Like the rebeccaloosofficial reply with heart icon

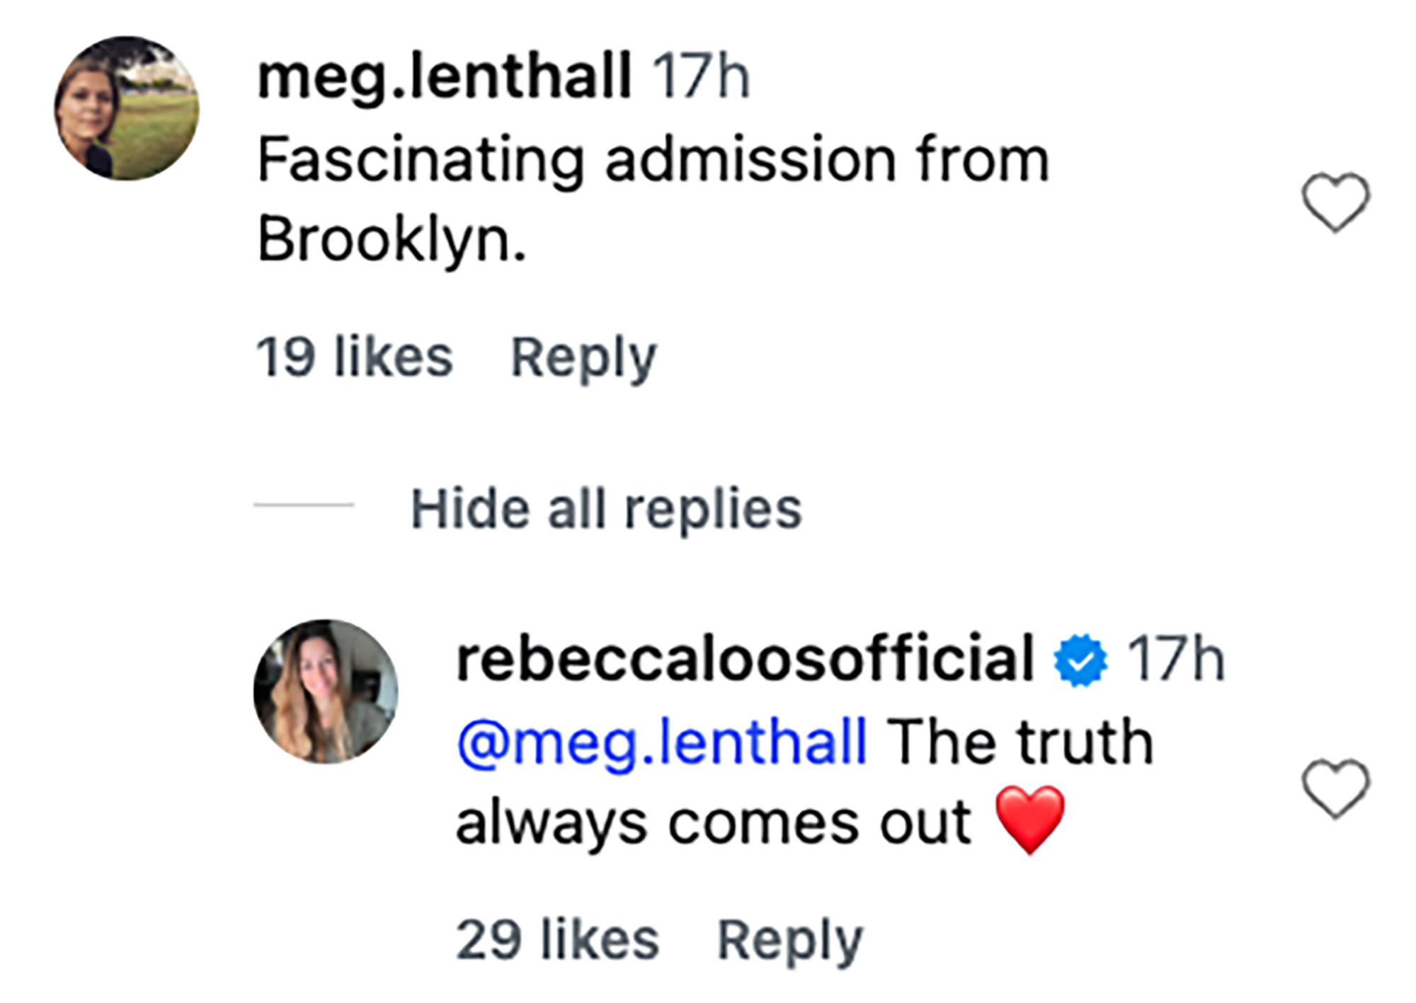coord(1335,789)
